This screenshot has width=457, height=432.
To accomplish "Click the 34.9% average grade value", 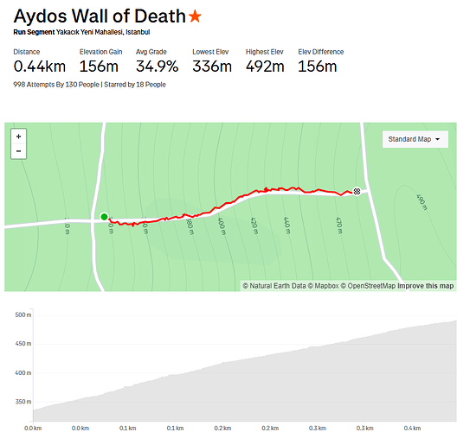I will click(x=157, y=67).
